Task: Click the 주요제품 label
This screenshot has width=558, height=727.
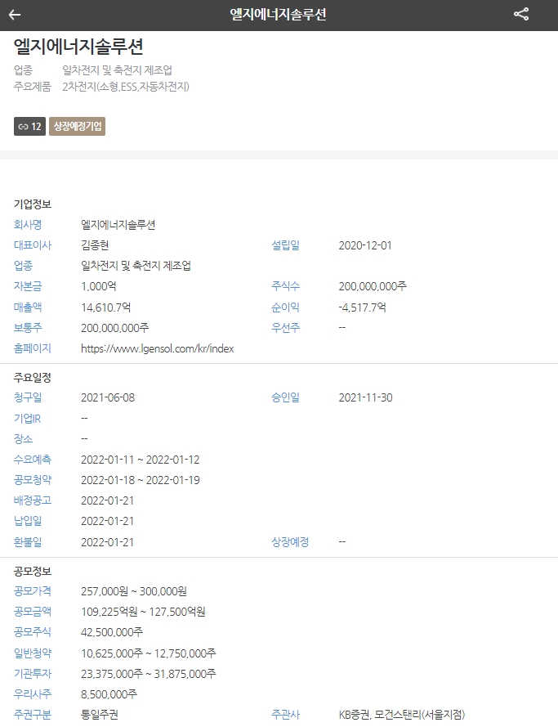Action: coord(33,87)
